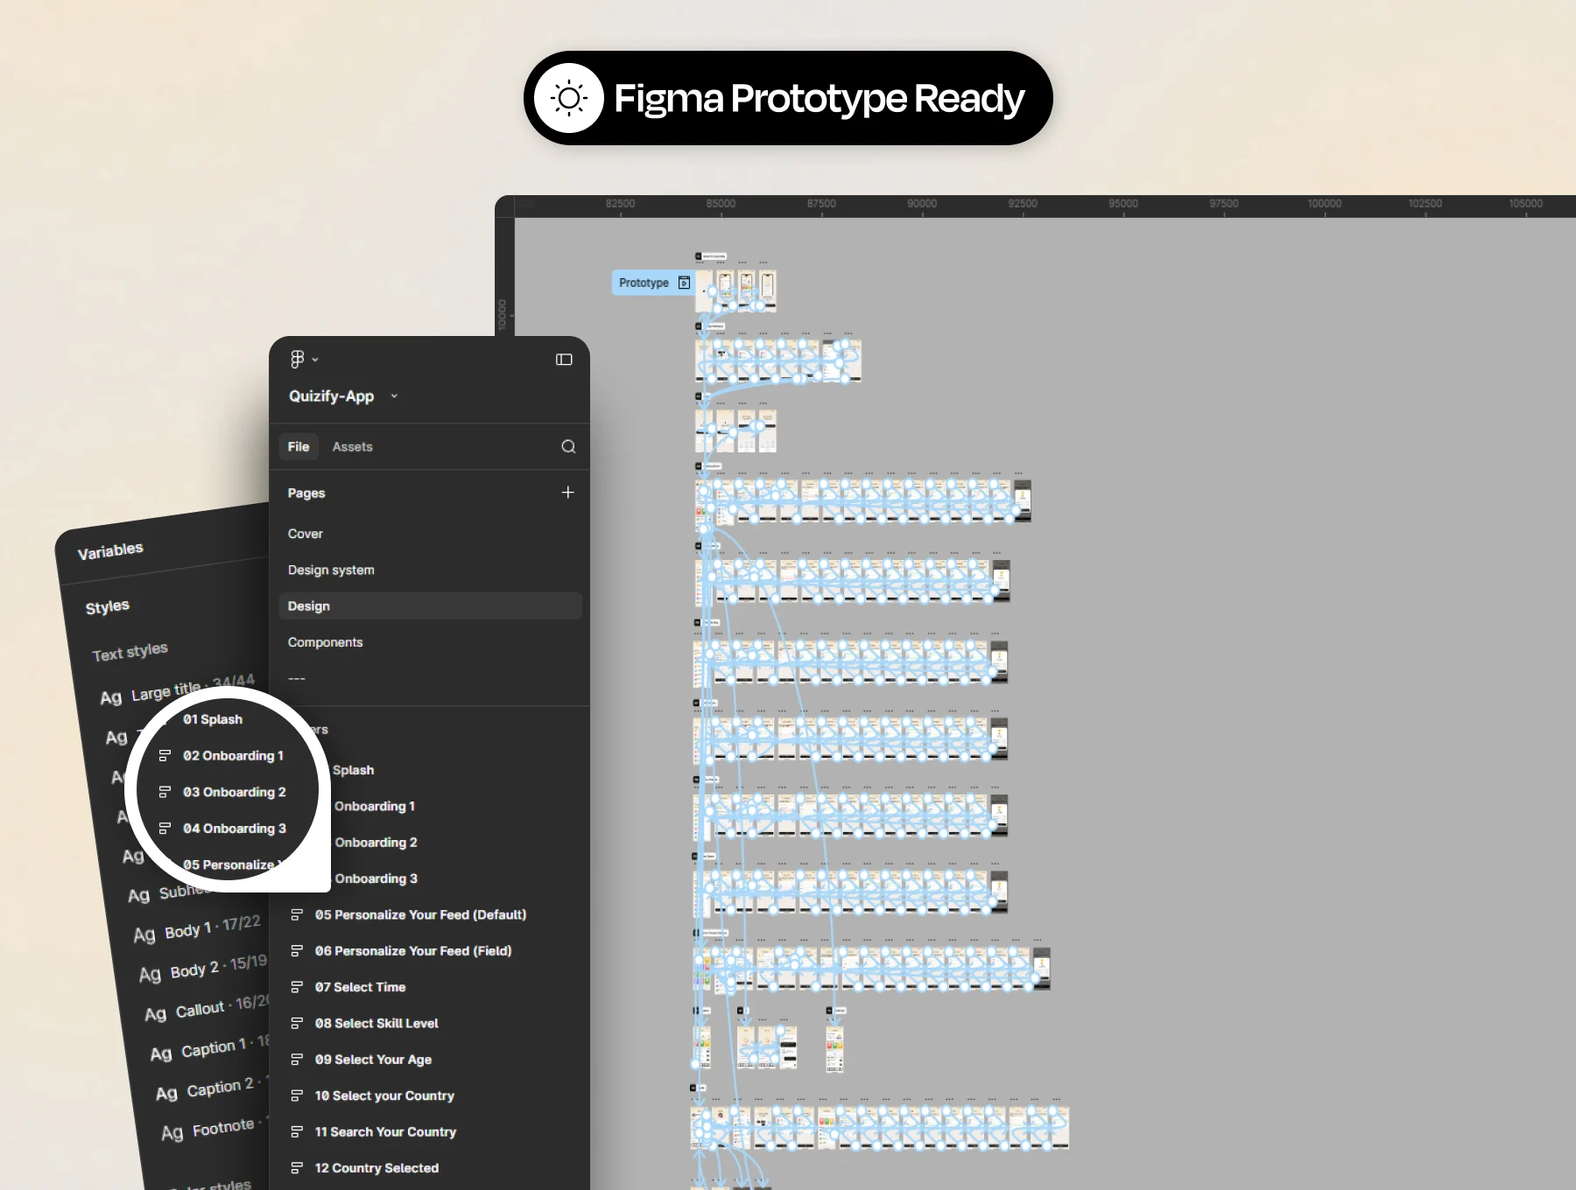The image size is (1576, 1190).
Task: Click frame icon beside 11 Search Your Country
Action: [297, 1131]
